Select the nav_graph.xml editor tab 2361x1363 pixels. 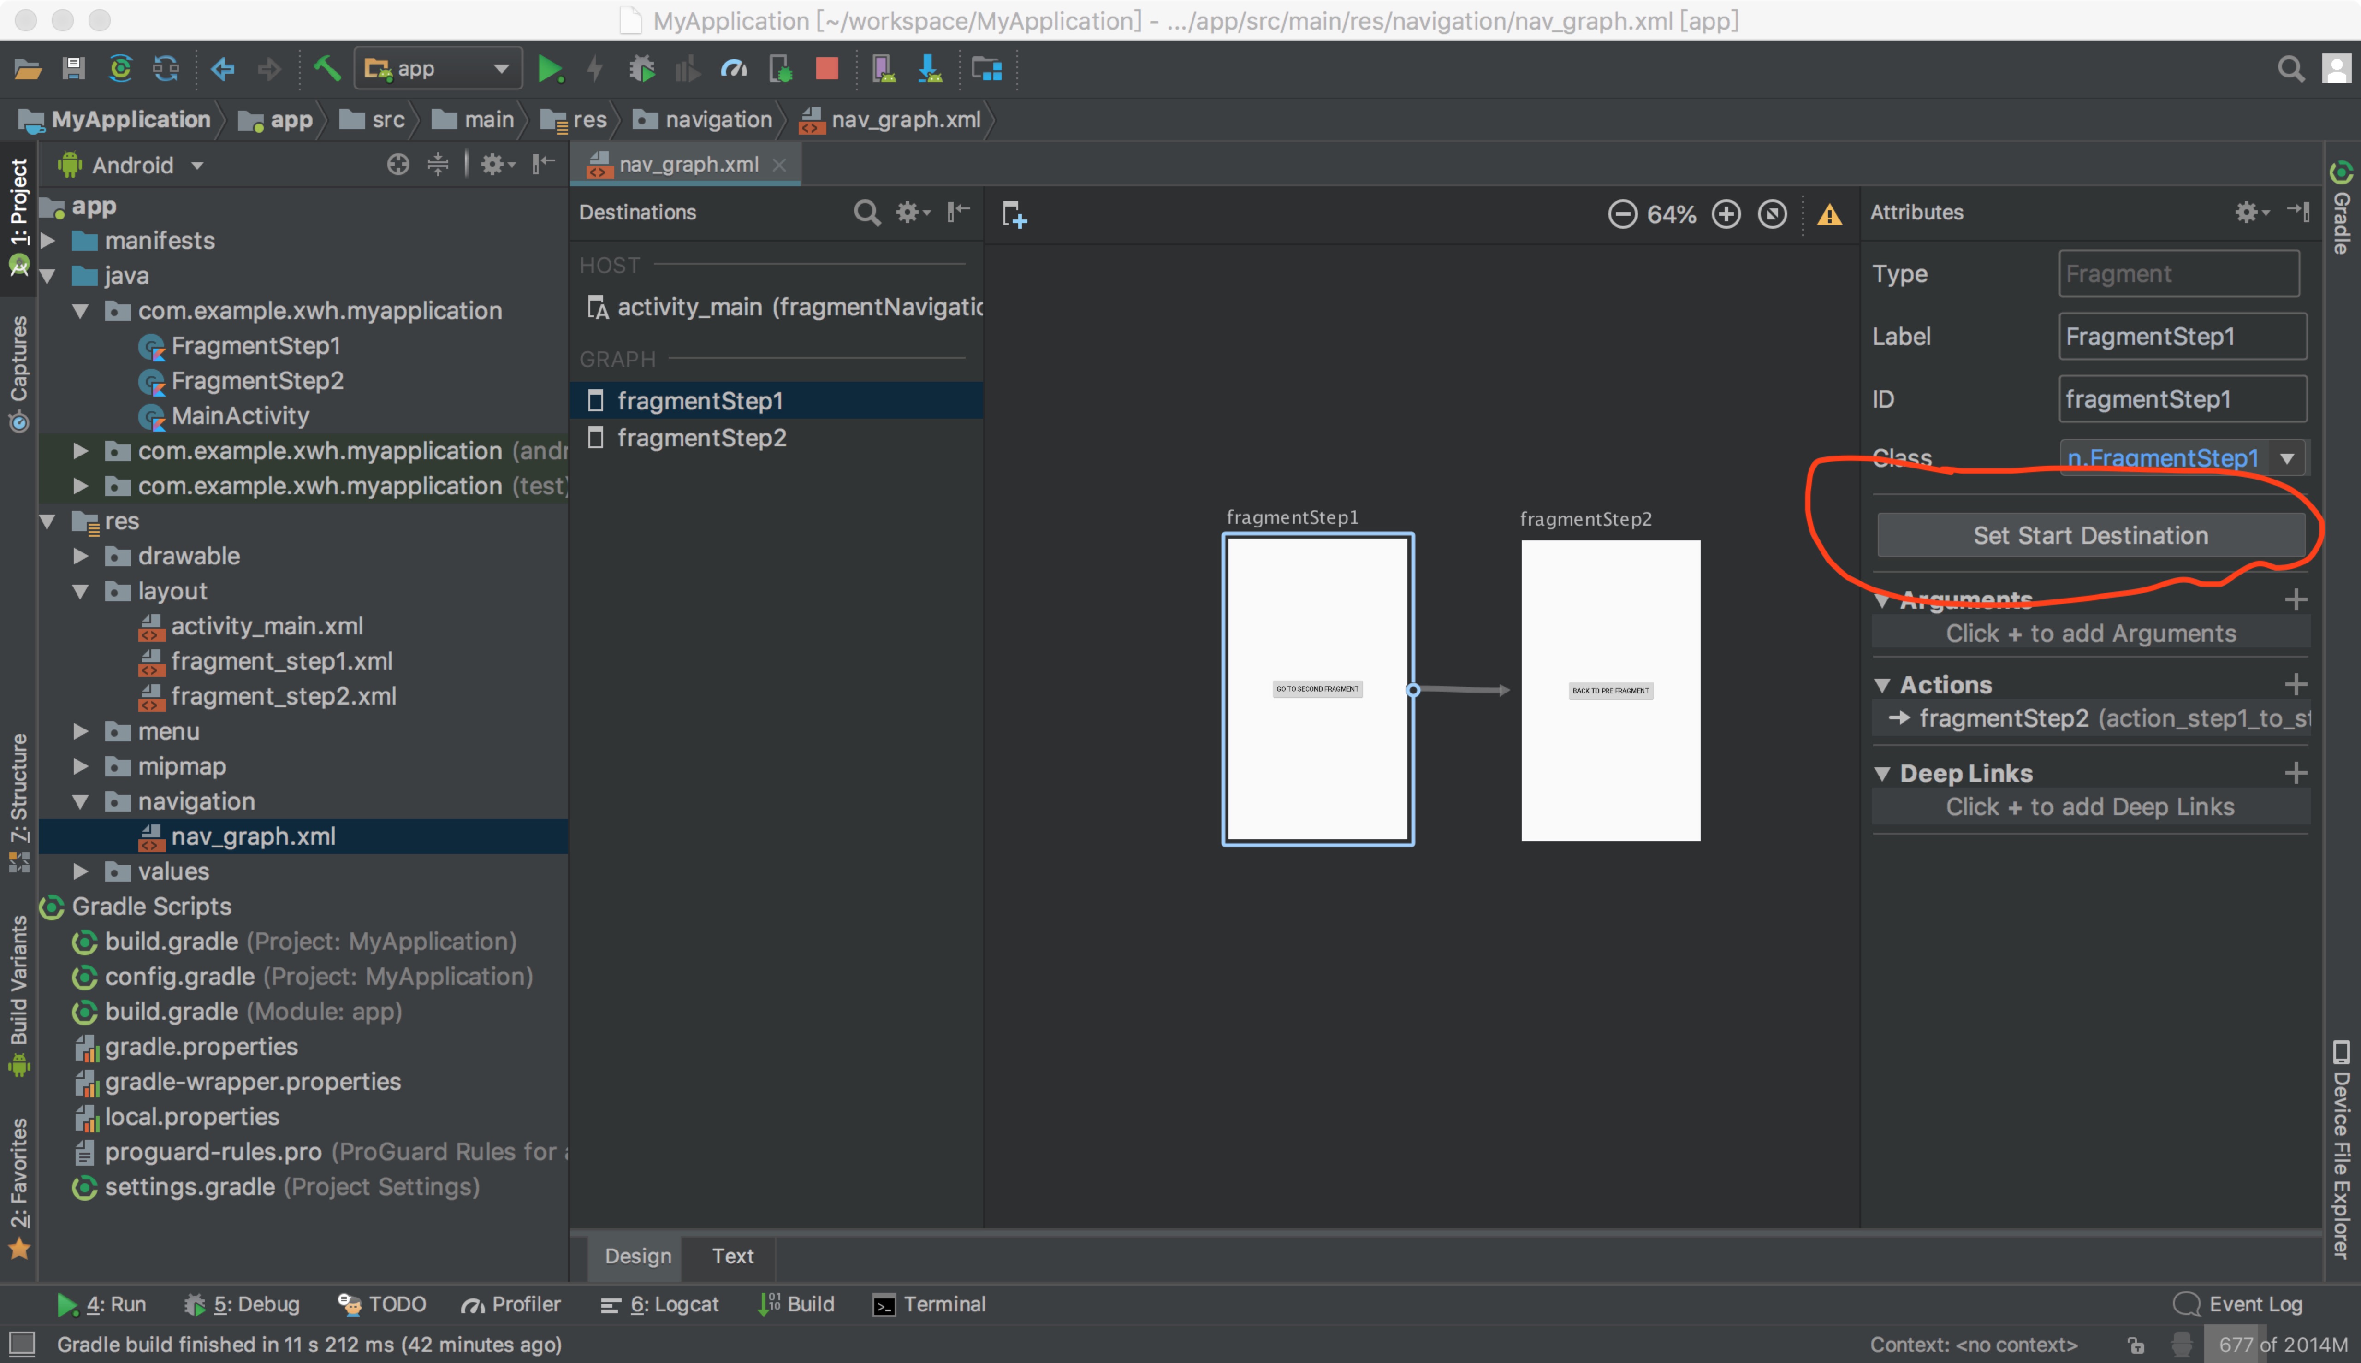pos(686,164)
